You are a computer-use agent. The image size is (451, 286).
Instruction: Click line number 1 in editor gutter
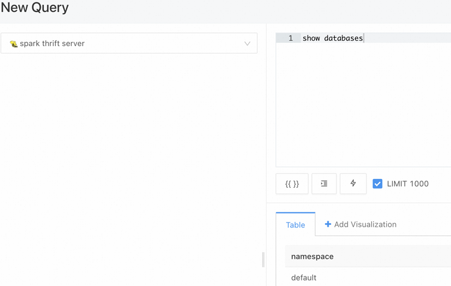point(290,38)
